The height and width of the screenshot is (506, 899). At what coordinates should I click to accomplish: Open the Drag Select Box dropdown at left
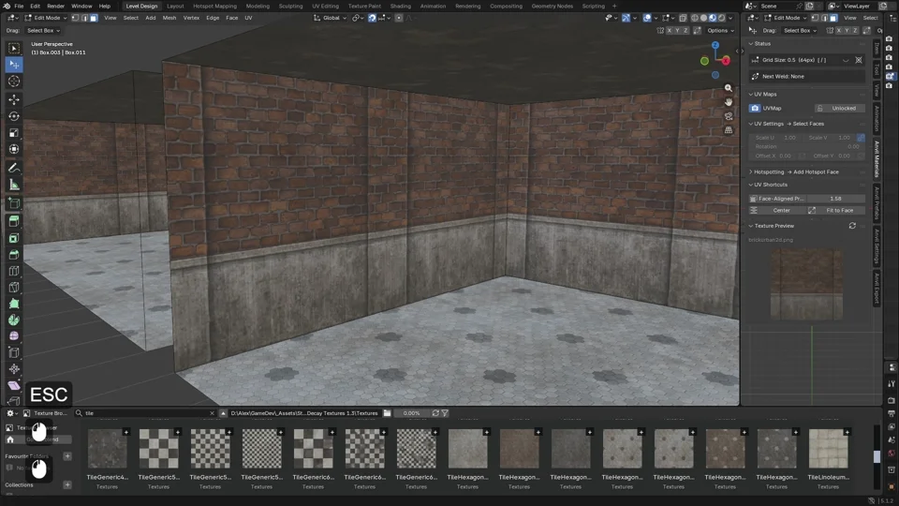pos(43,30)
